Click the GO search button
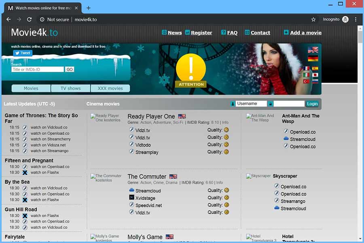 click(x=70, y=69)
